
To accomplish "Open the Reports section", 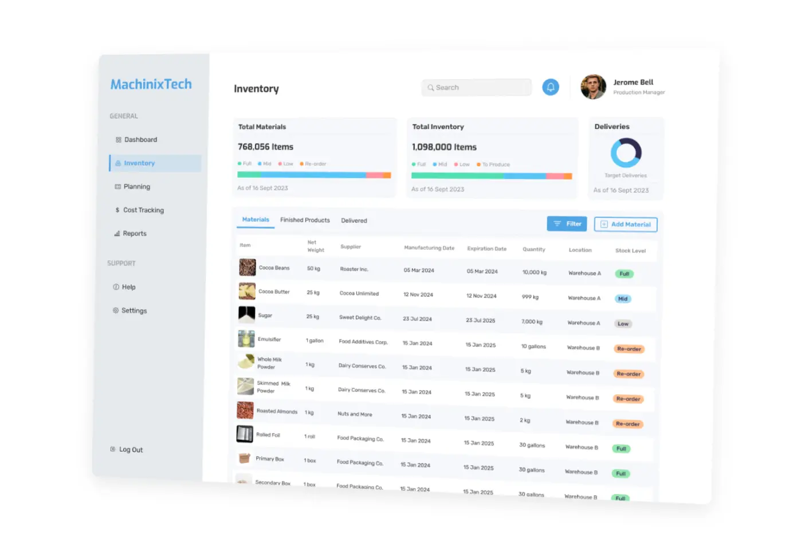I will (x=135, y=234).
